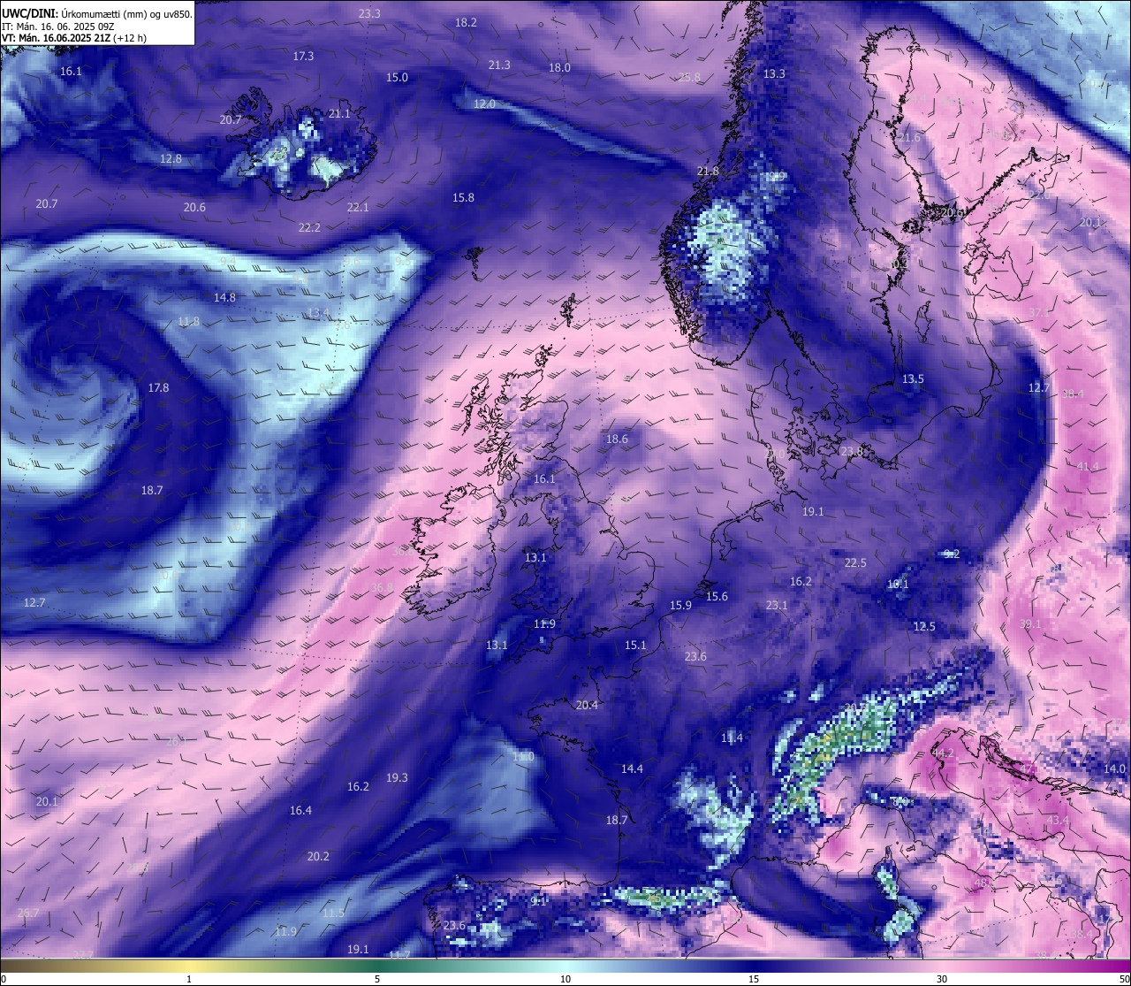This screenshot has height=986, width=1131.
Task: Pick the 18.0 value label
Action: (x=559, y=67)
